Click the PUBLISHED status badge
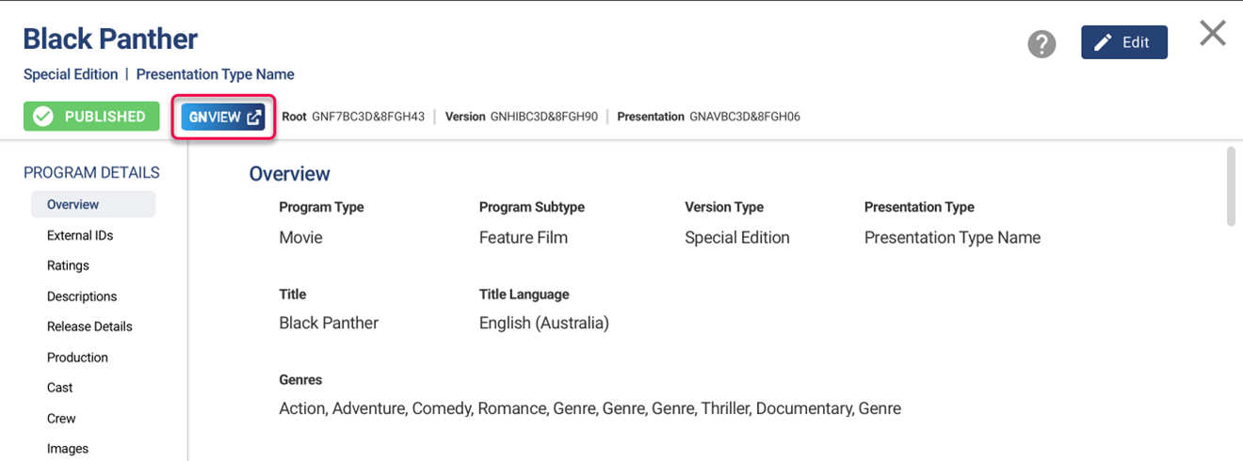 90,117
